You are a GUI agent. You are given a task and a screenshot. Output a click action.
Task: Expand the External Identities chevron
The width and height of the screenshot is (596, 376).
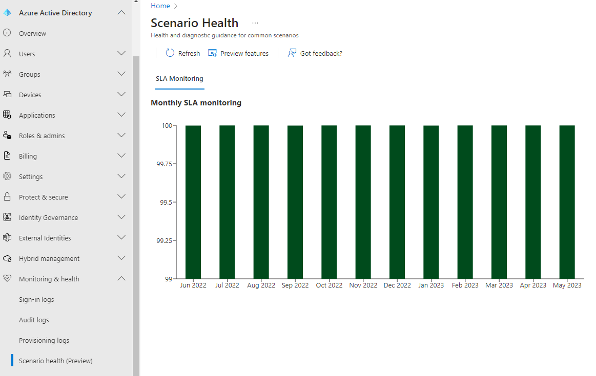tap(121, 238)
